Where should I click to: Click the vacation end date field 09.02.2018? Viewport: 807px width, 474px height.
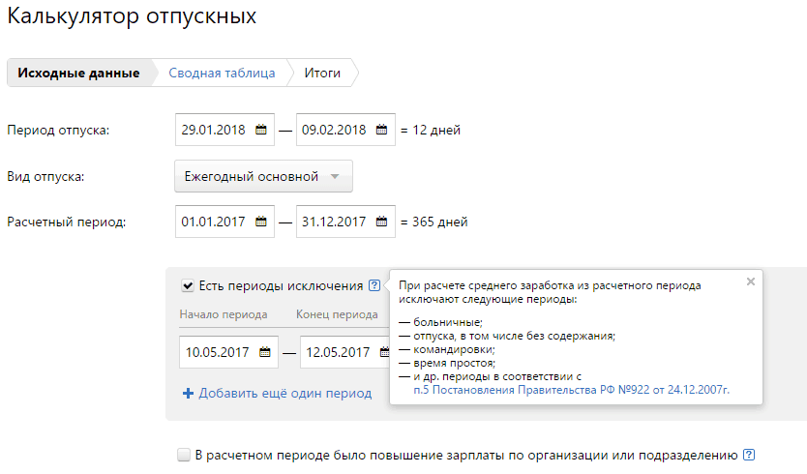[334, 130]
